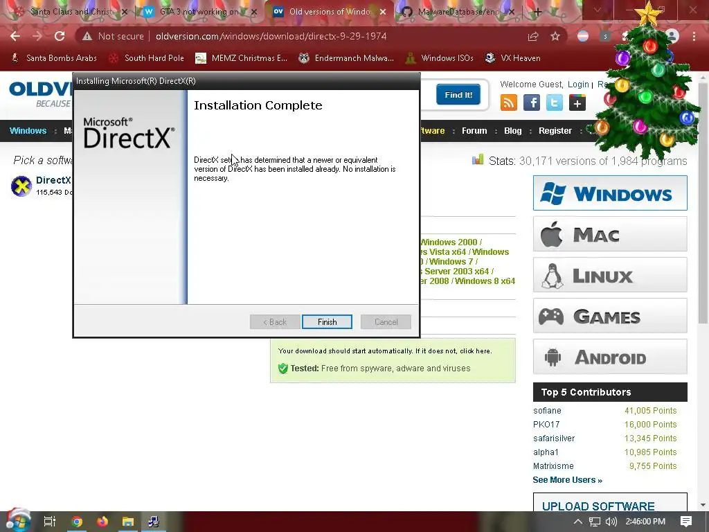The image size is (709, 532).
Task: Click the taskbar clock 2:46:00 PM
Action: point(645,522)
